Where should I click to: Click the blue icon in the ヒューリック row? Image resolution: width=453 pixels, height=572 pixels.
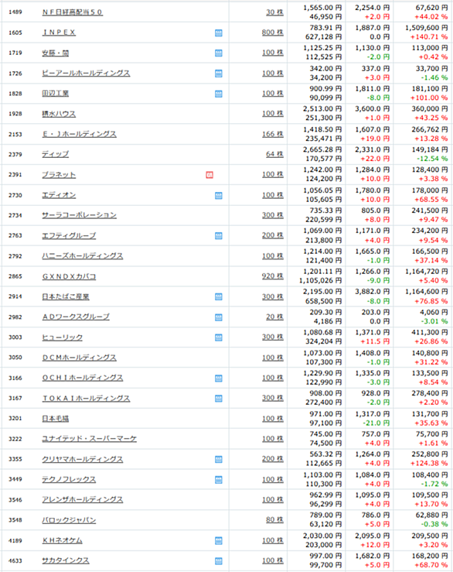tap(219, 337)
